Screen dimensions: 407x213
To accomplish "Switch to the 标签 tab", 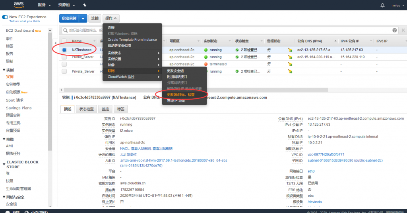I will pos(120,109).
